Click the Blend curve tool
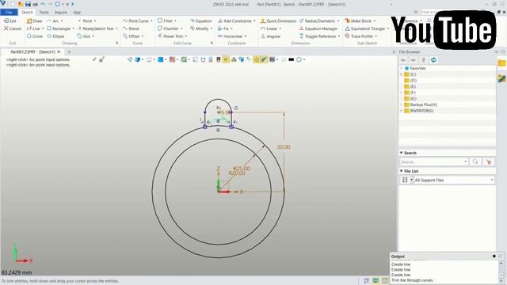This screenshot has width=507, height=285. (131, 28)
